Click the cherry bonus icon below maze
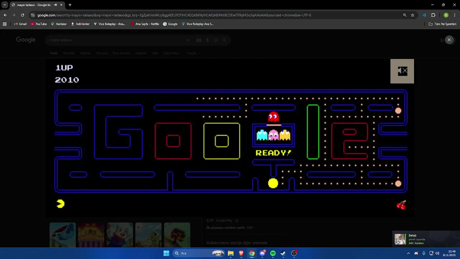 [x=401, y=205]
